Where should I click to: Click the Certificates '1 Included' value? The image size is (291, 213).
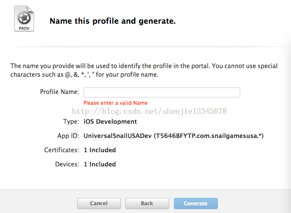point(100,150)
